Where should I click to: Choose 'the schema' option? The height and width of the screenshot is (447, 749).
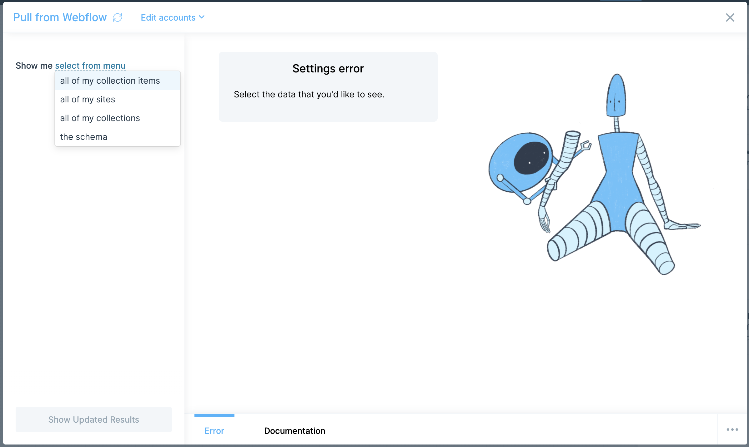point(118,137)
